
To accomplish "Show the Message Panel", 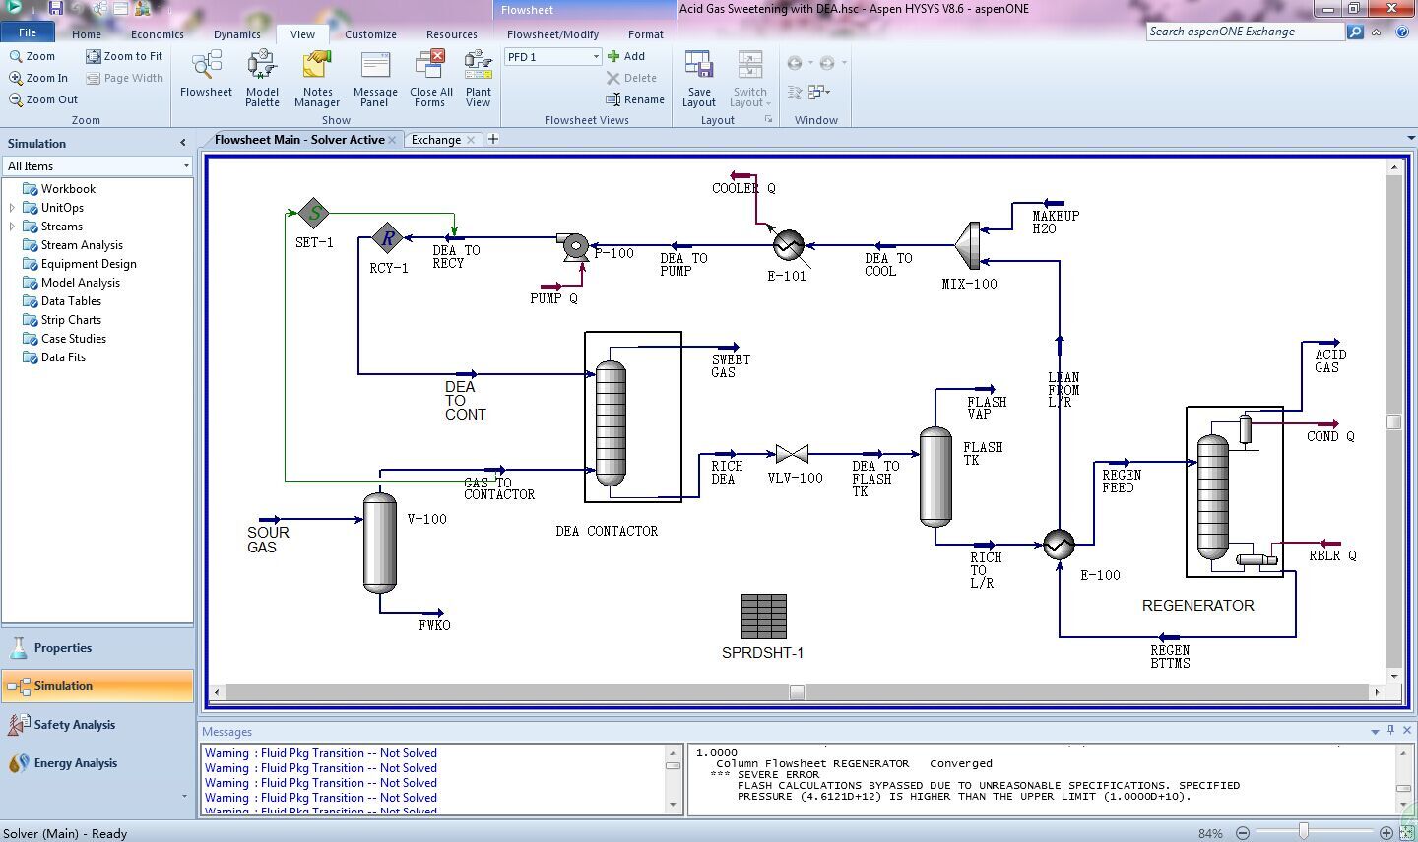I will point(375,79).
